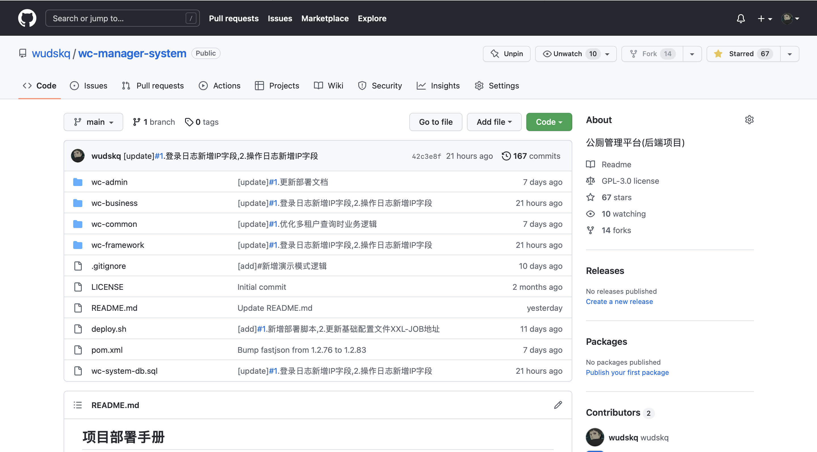Open the Add file dropdown
This screenshot has height=452, width=817.
coord(494,122)
